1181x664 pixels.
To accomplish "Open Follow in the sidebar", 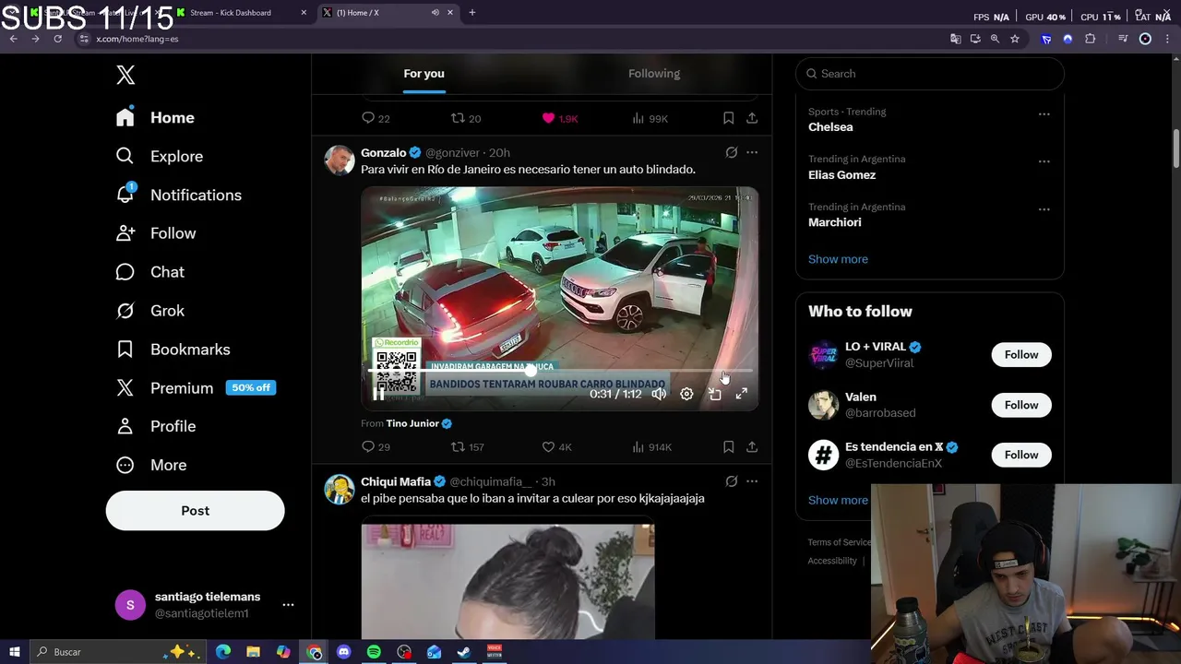I will pyautogui.click(x=155, y=233).
